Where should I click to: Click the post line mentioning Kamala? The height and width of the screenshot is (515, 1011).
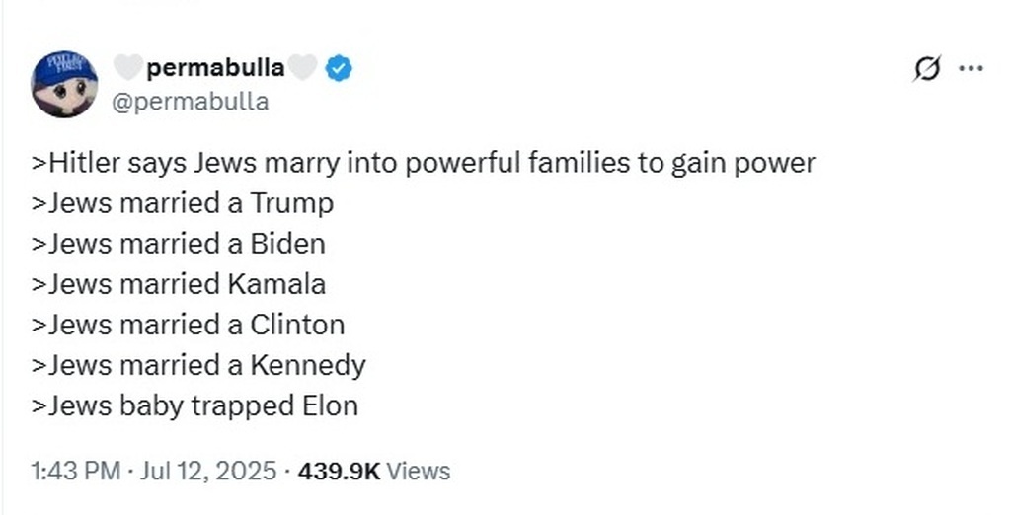tap(179, 284)
